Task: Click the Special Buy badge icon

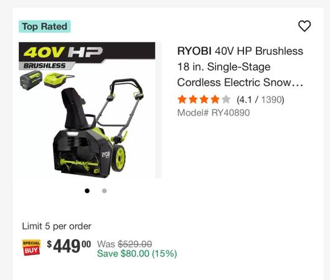Action: (31, 248)
